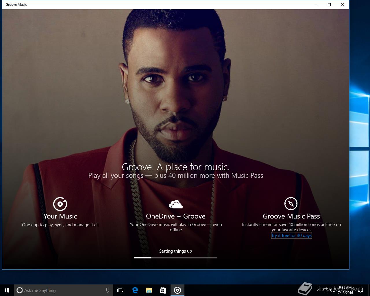370x296 pixels.
Task: Click the Groove Music Pass compass icon
Action: (291, 204)
